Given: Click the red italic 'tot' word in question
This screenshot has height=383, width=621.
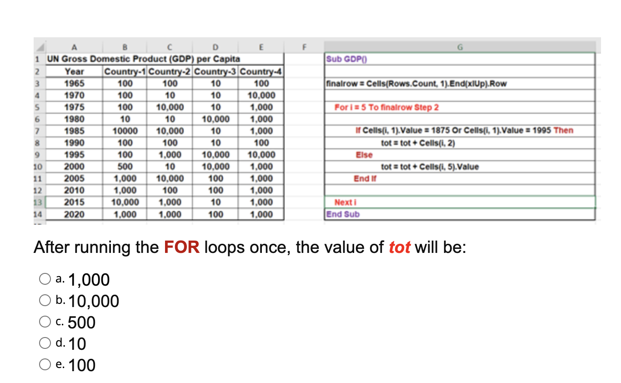Looking at the screenshot, I should pyautogui.click(x=400, y=247).
